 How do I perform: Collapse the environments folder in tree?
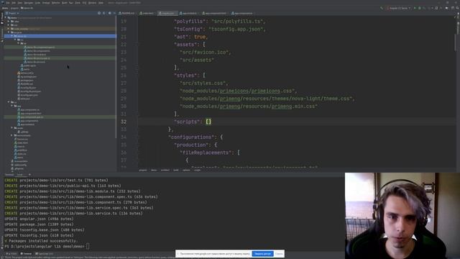(11, 135)
